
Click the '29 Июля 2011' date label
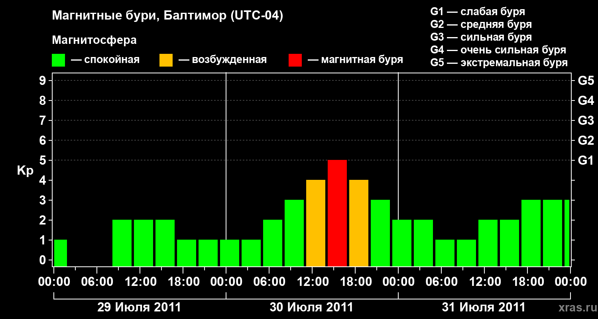click(139, 307)
